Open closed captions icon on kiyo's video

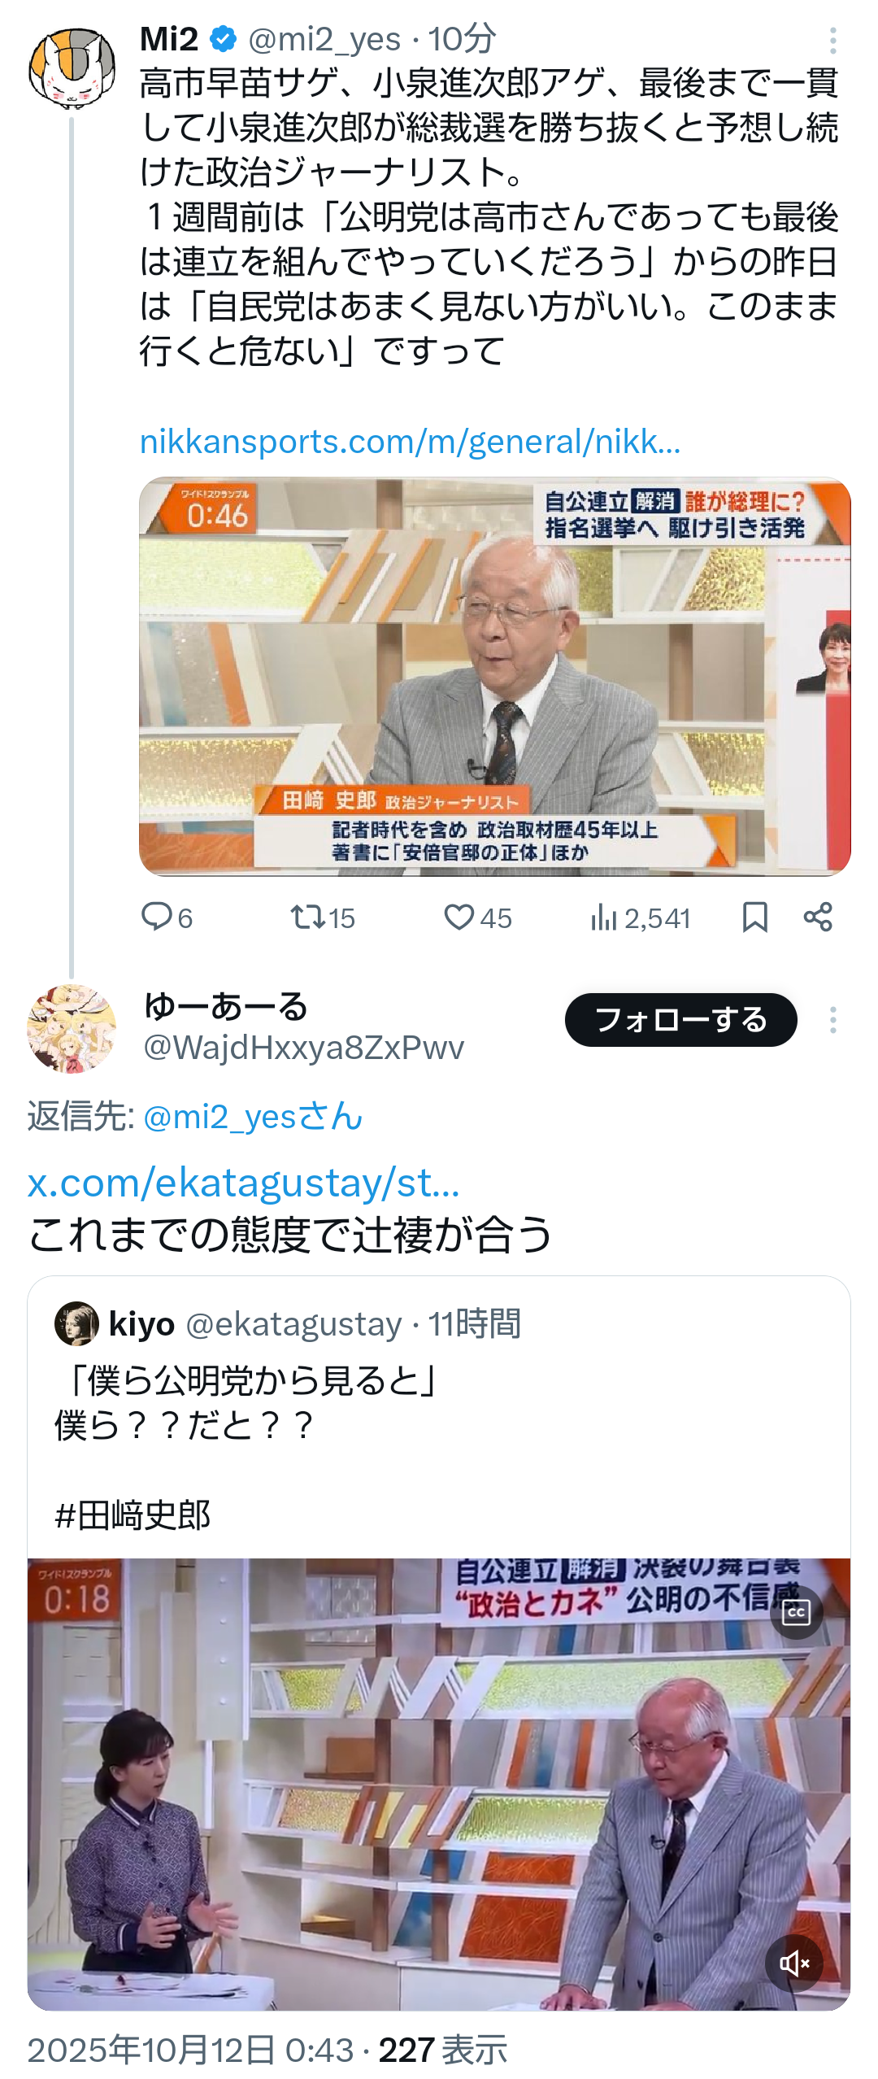[796, 1612]
